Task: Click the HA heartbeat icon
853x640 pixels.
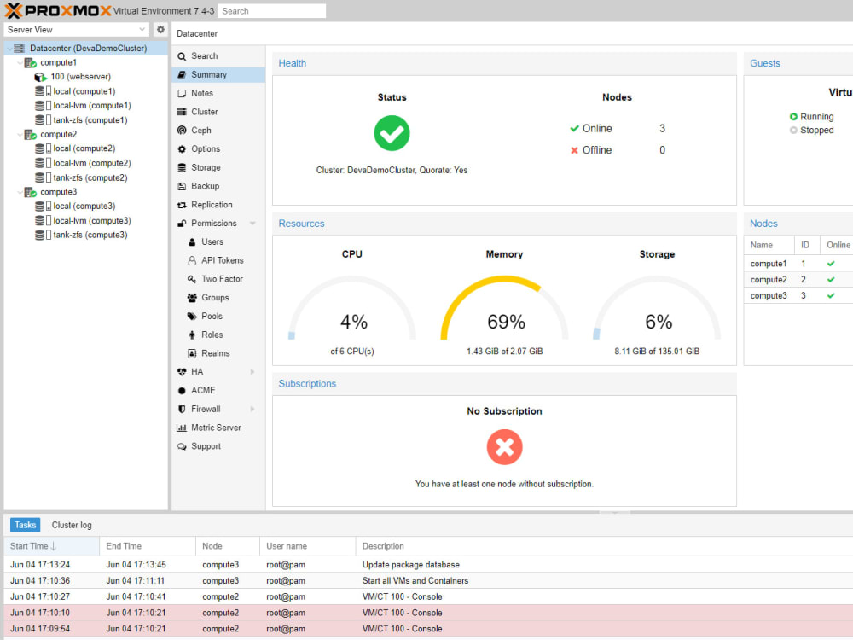Action: point(182,372)
